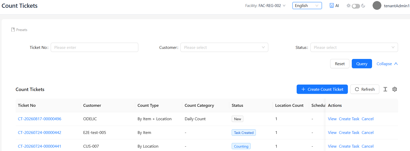This screenshot has width=410, height=151.
Task: Create Task for CUS-007 ticket
Action: click(349, 146)
